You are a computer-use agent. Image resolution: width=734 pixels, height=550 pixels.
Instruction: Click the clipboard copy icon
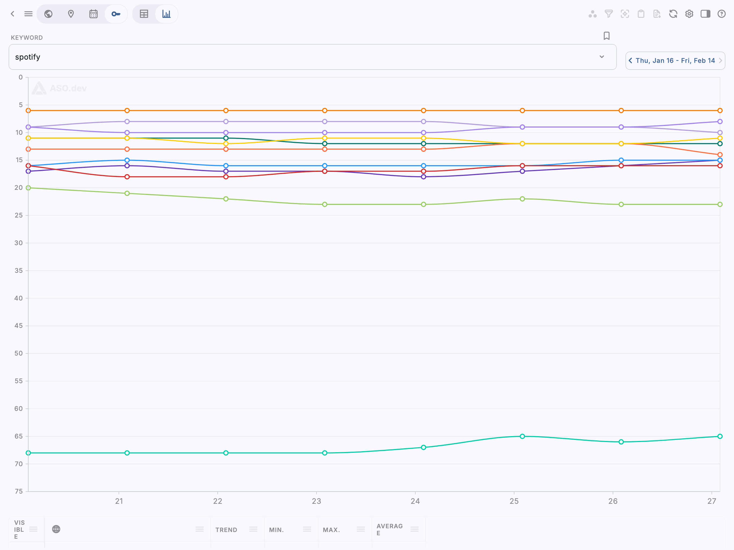pos(641,14)
